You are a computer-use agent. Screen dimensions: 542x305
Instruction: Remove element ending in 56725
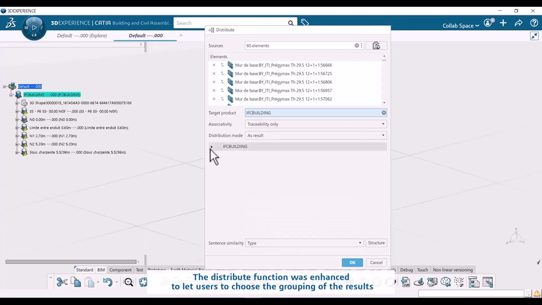click(x=214, y=73)
